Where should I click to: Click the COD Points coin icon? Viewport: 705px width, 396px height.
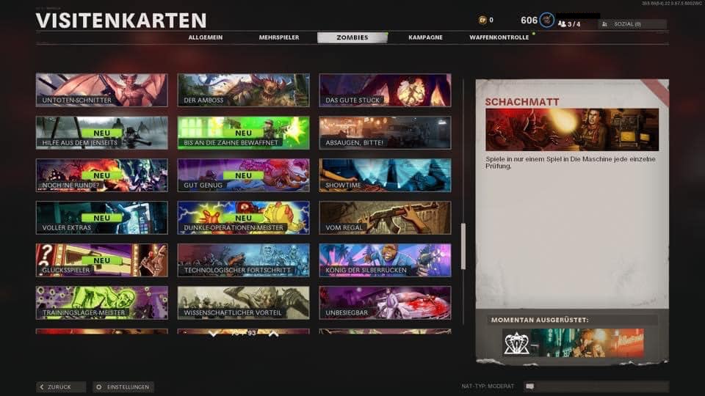tap(482, 20)
